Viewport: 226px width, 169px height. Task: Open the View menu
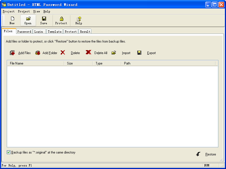[37, 11]
